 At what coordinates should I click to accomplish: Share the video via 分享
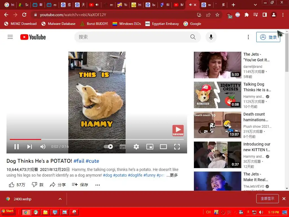[58, 185]
